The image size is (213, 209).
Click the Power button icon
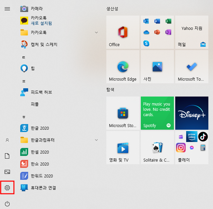click(x=7, y=204)
